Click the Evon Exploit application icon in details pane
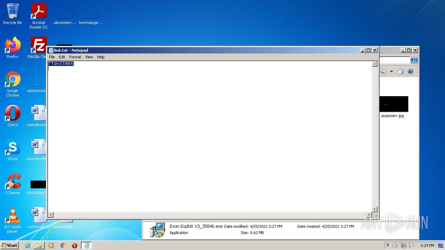Viewport: 445px width, 250px height. tap(157, 230)
